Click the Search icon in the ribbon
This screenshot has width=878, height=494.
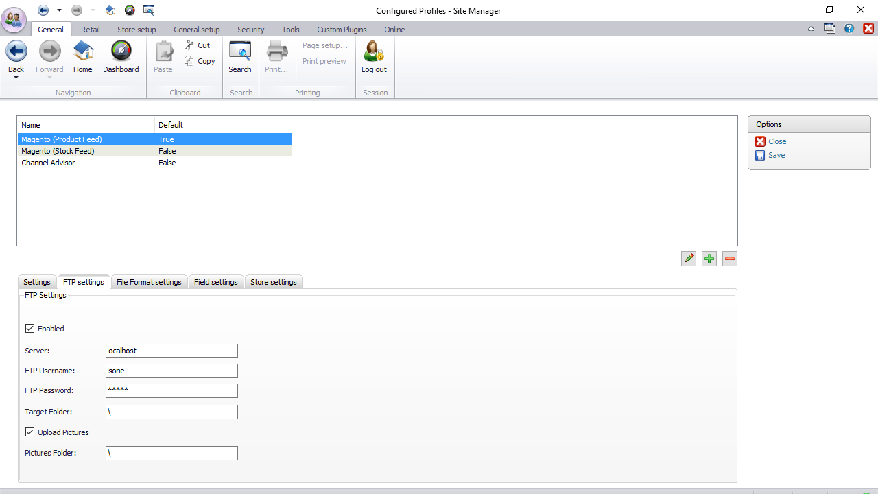tap(240, 52)
